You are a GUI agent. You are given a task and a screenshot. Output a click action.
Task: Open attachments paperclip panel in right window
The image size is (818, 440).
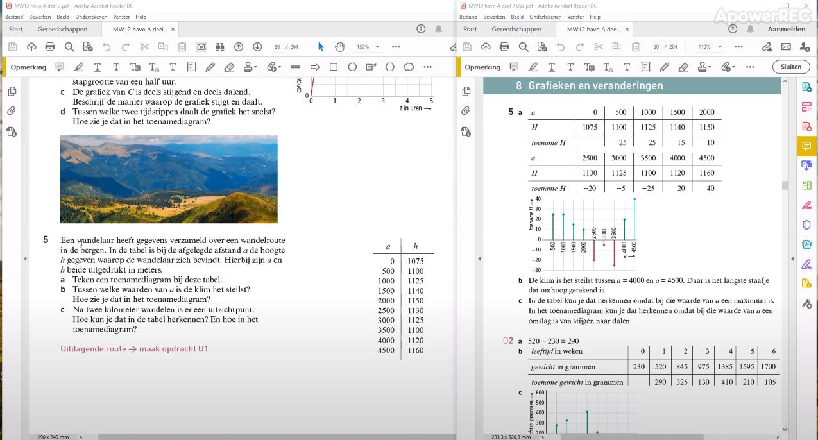click(x=466, y=111)
